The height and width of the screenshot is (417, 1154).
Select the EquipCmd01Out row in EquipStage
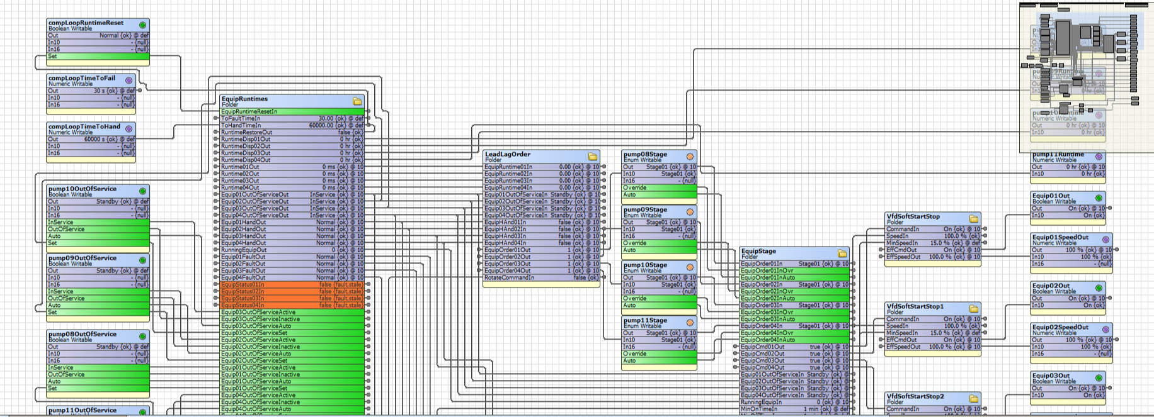pyautogui.click(x=795, y=347)
